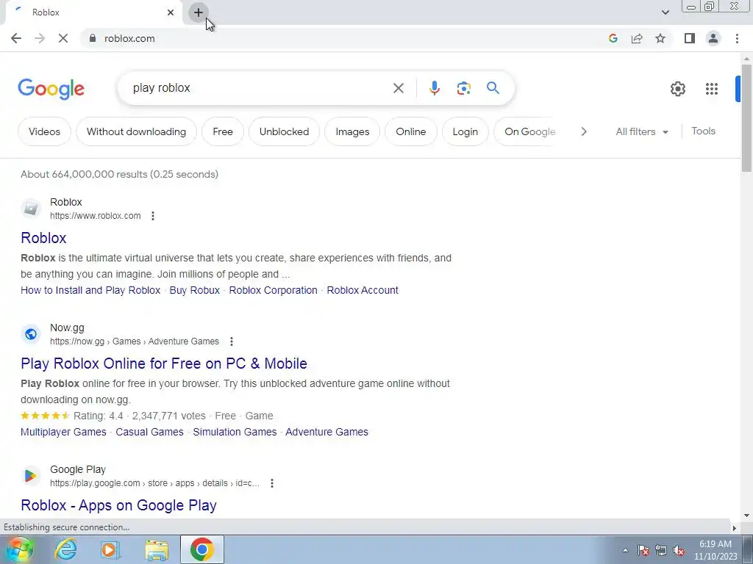Select the Unblocked filter chip
The width and height of the screenshot is (753, 564).
click(x=285, y=131)
